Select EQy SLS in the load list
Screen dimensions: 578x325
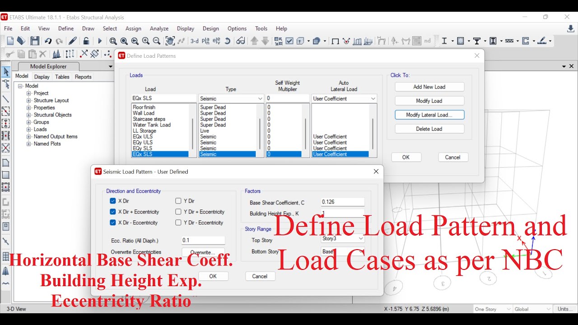(x=160, y=148)
